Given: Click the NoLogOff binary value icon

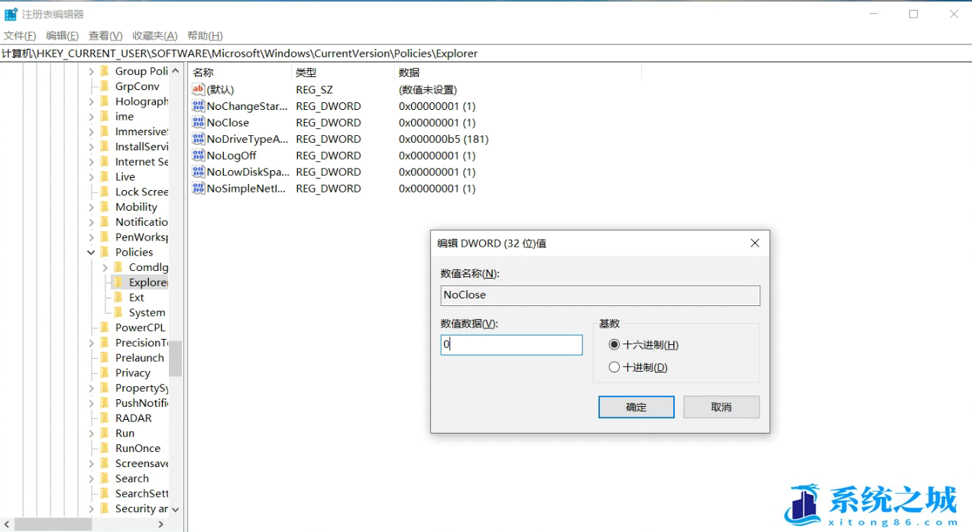Looking at the screenshot, I should pyautogui.click(x=197, y=155).
